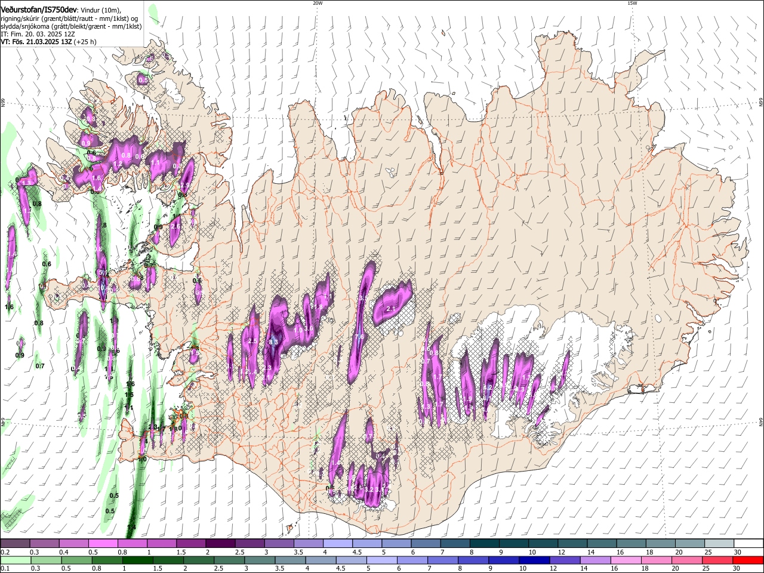Select the dark mauve 0.2 snow legend swatch
The width and height of the screenshot is (764, 573).
click(x=15, y=543)
